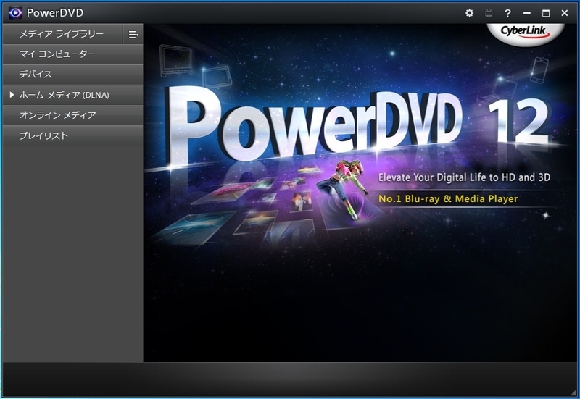
Task: Select メディア ライブラリー tab
Action: point(63,34)
